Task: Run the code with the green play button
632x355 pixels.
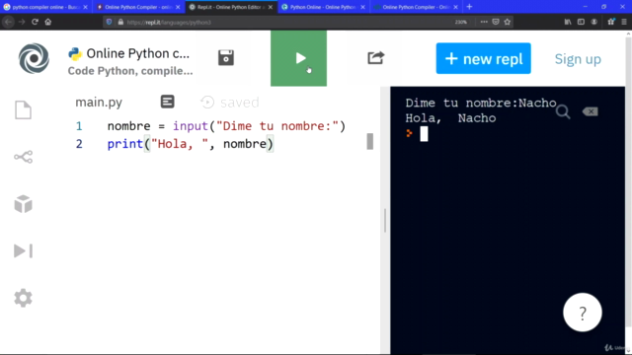Action: pos(298,58)
